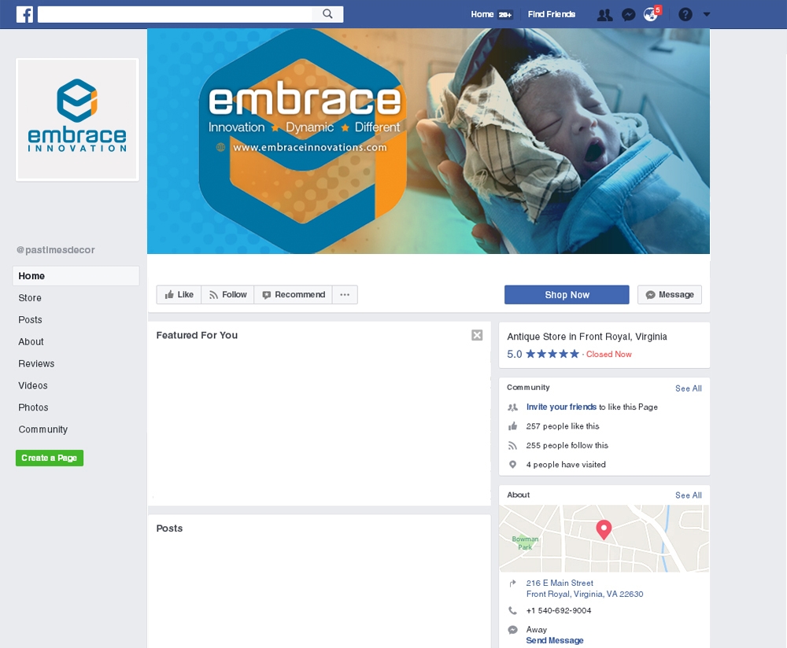The height and width of the screenshot is (648, 787).
Task: Open the friend requests icon
Action: tap(604, 14)
